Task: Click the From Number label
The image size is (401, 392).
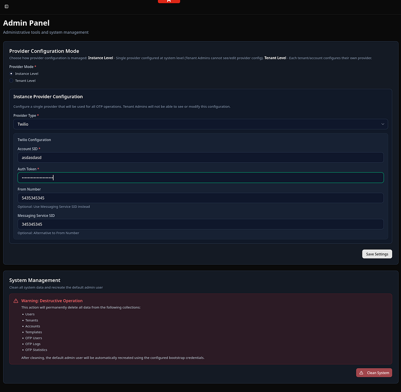Action: pyautogui.click(x=29, y=189)
